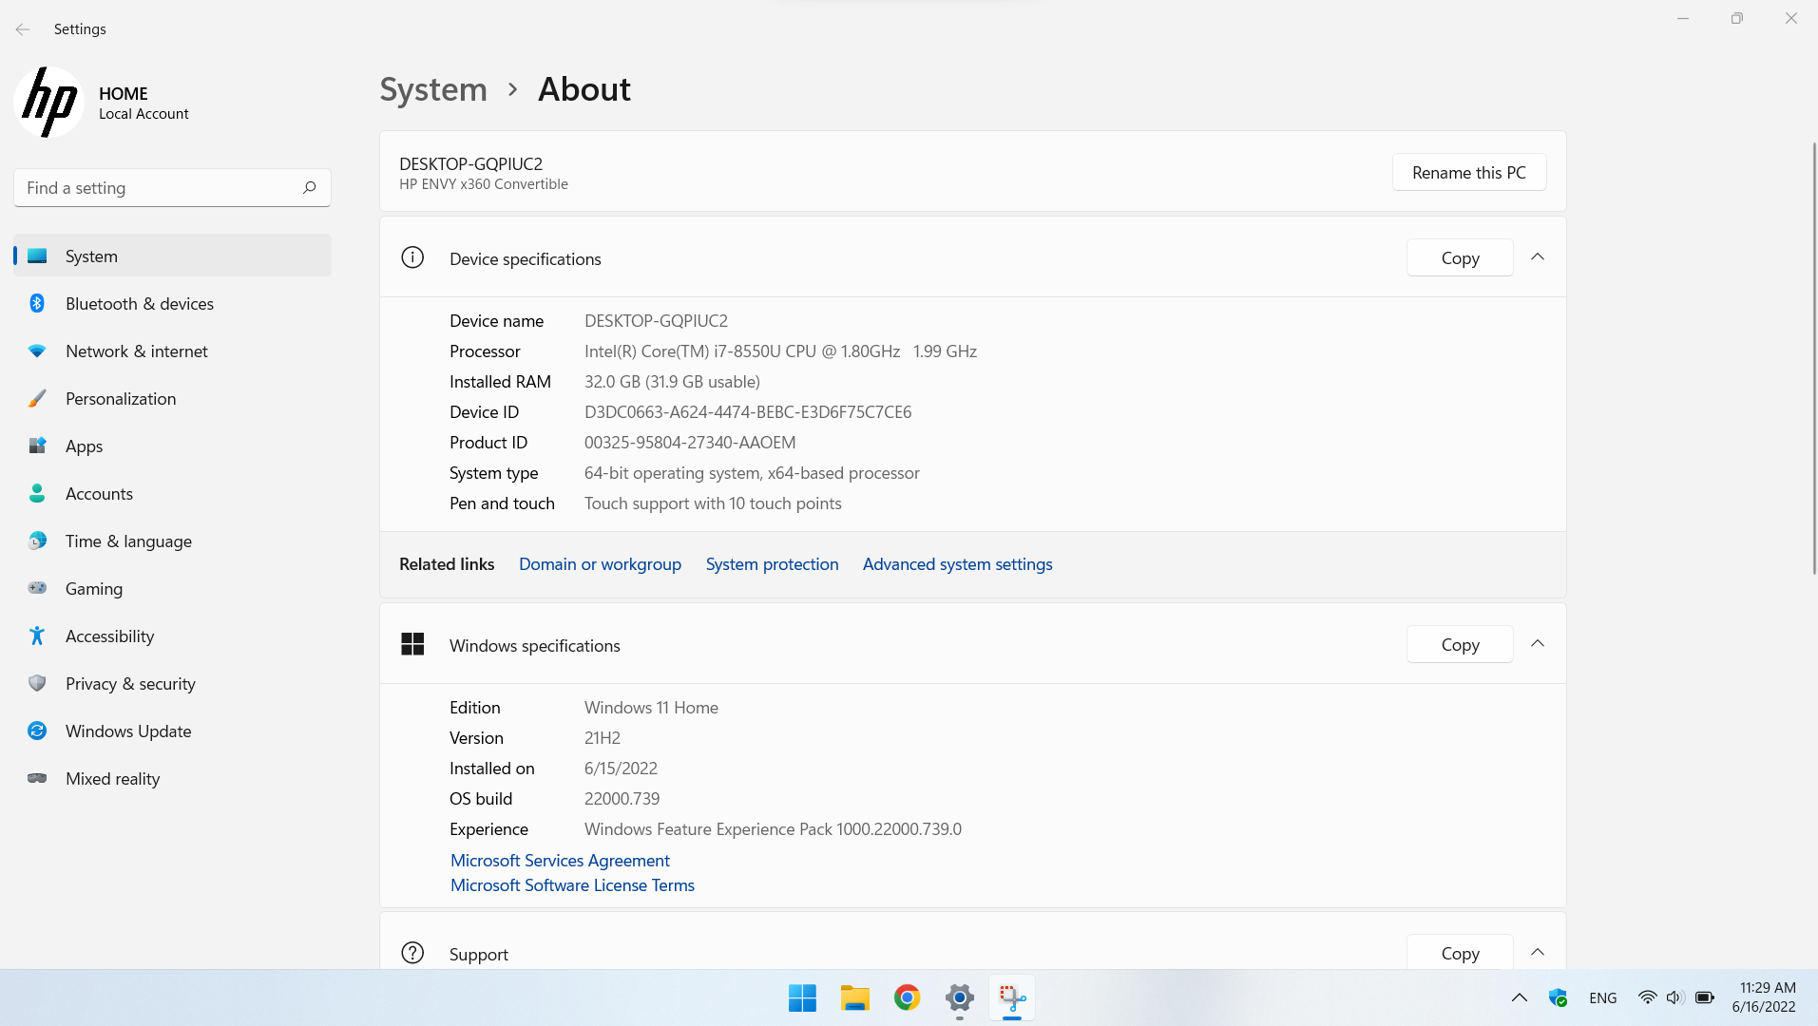The height and width of the screenshot is (1026, 1818).
Task: Click the Bluetooth icon in the sidebar
Action: tap(37, 303)
